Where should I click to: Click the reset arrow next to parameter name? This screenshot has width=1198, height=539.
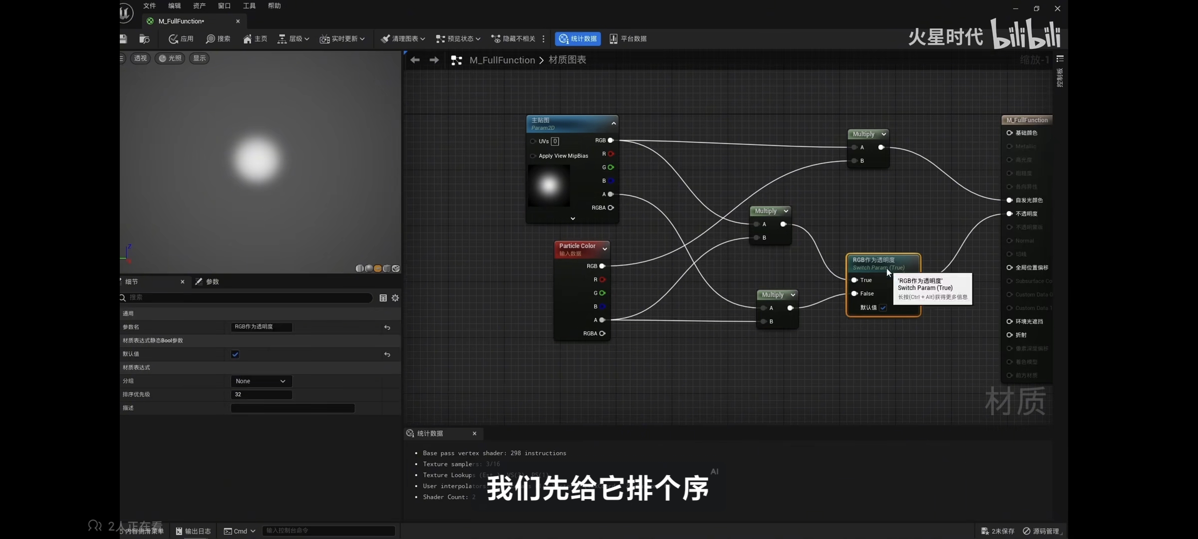coord(387,327)
